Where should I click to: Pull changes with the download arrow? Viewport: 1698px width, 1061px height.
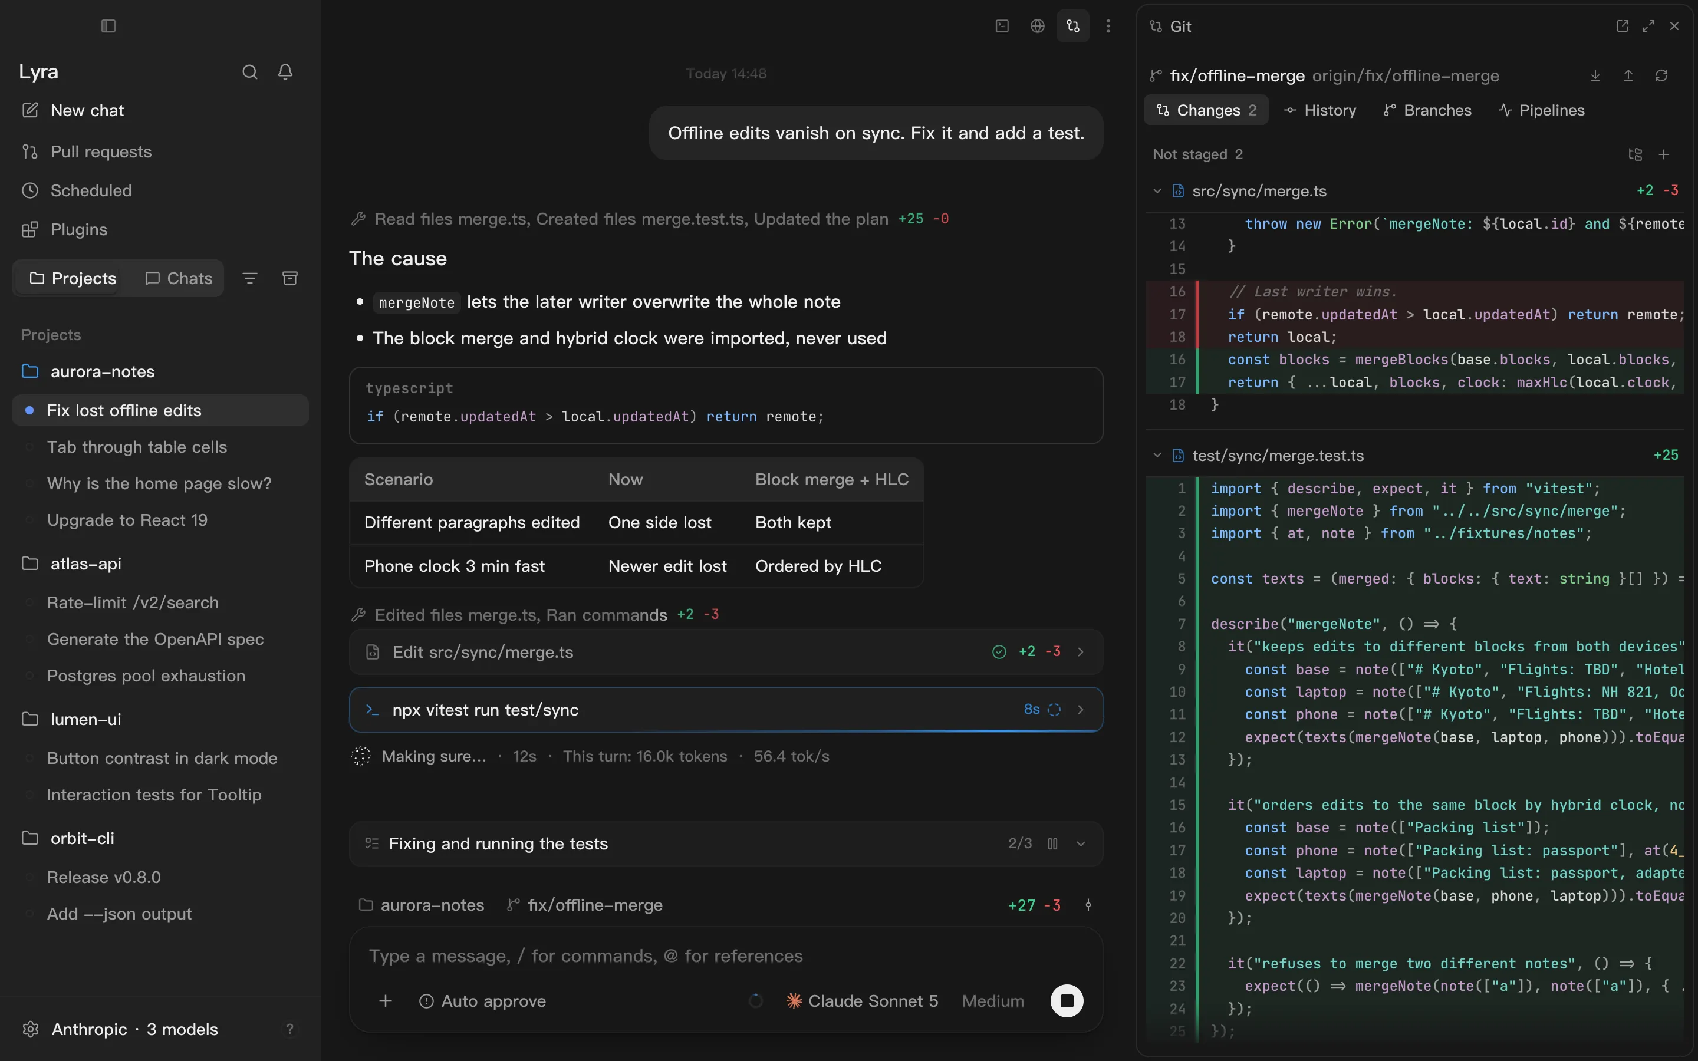[x=1595, y=76]
